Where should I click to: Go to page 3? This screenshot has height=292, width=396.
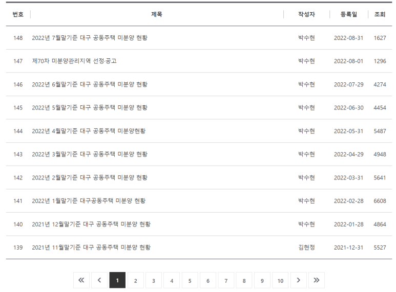tap(154, 280)
